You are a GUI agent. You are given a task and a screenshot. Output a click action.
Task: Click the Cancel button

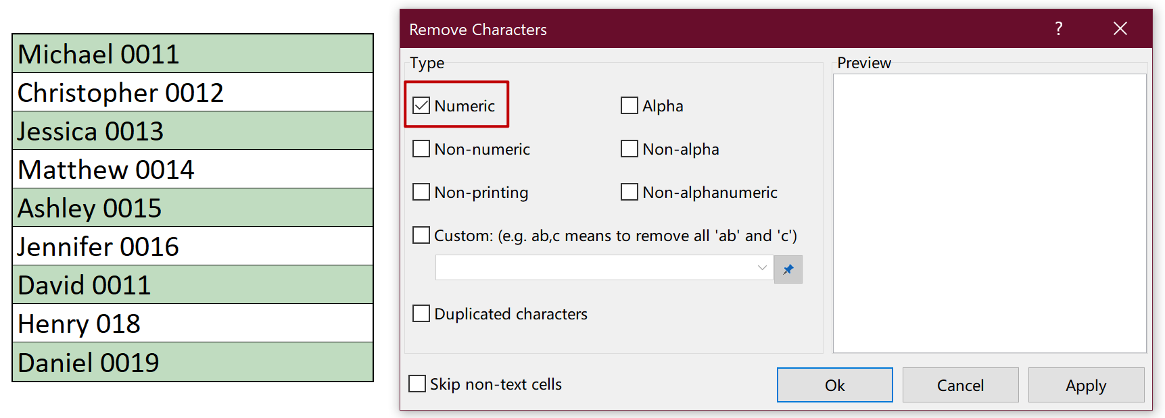[x=960, y=385]
